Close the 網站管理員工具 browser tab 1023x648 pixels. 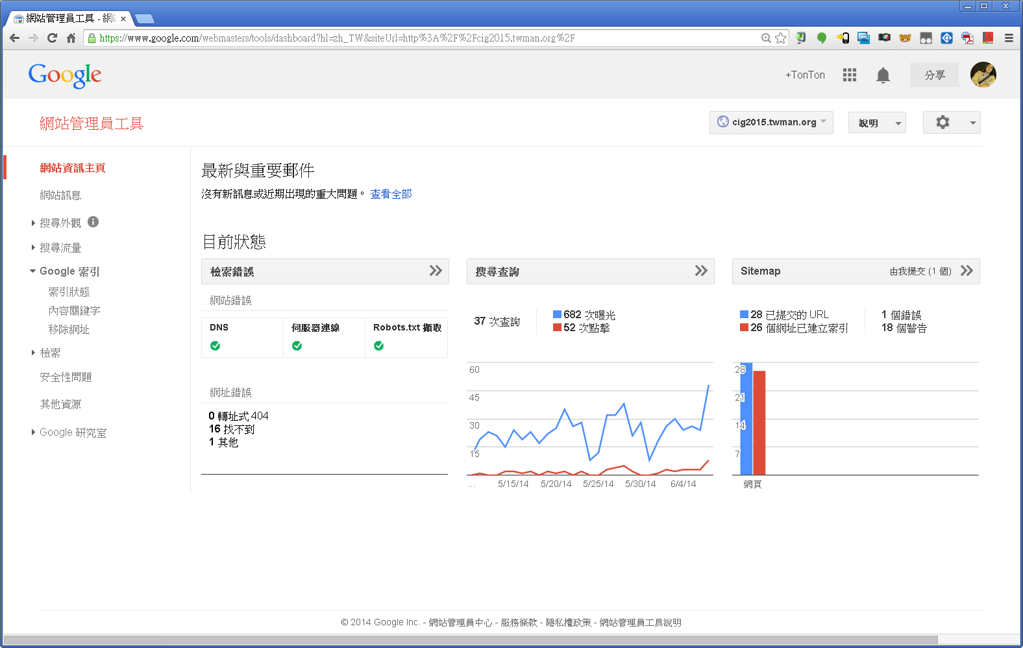[x=123, y=19]
